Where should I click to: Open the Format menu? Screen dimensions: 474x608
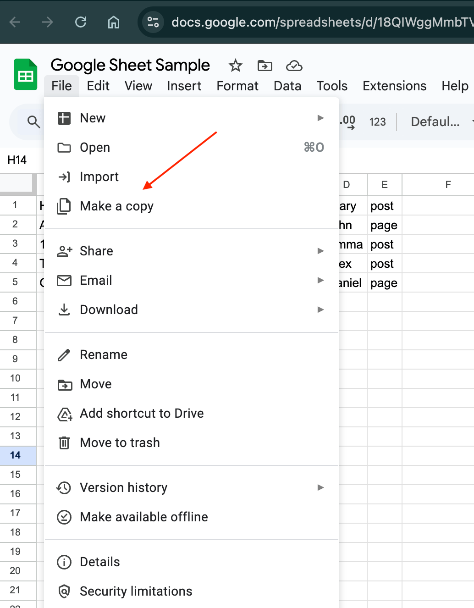pyautogui.click(x=237, y=86)
